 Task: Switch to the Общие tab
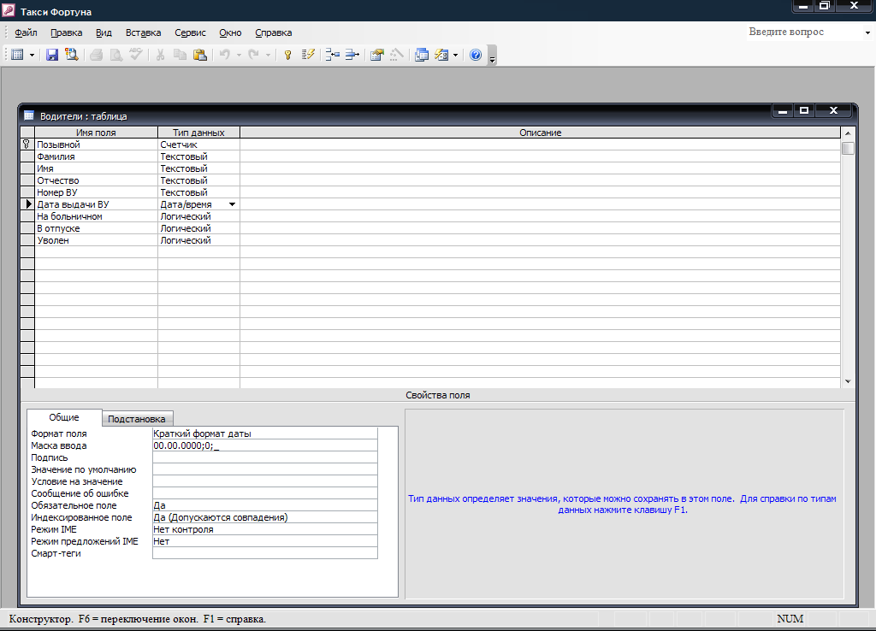pyautogui.click(x=64, y=417)
